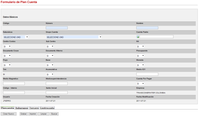
Task: Expand the Grupo Cuenta dropdown
Action: pos(74,37)
